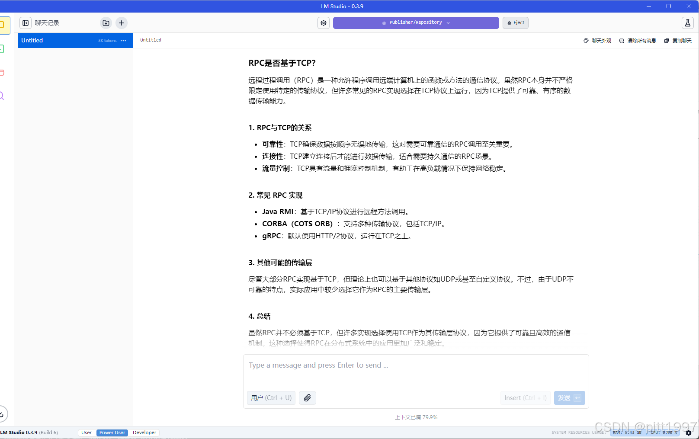Click section heading 3. 其他可能的传输层
The width and height of the screenshot is (699, 439).
pos(280,263)
